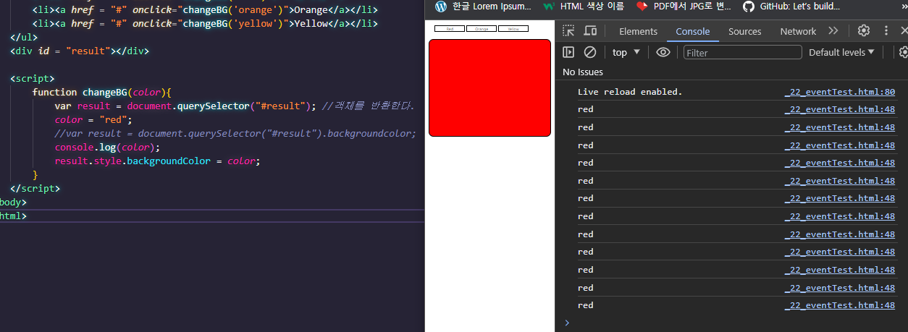Open the HTML 색상 이름 bookmark
Image resolution: width=908 pixels, height=332 pixels.
(584, 7)
